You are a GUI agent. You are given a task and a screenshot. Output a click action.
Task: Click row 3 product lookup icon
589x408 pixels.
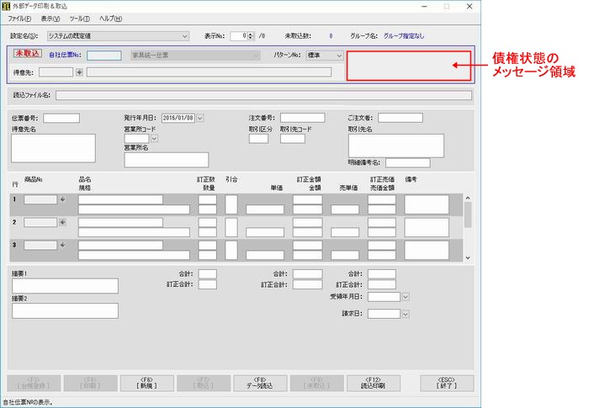tap(63, 246)
